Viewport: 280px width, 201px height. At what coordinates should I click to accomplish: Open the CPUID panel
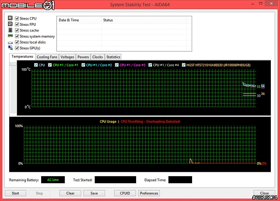pos(125,193)
